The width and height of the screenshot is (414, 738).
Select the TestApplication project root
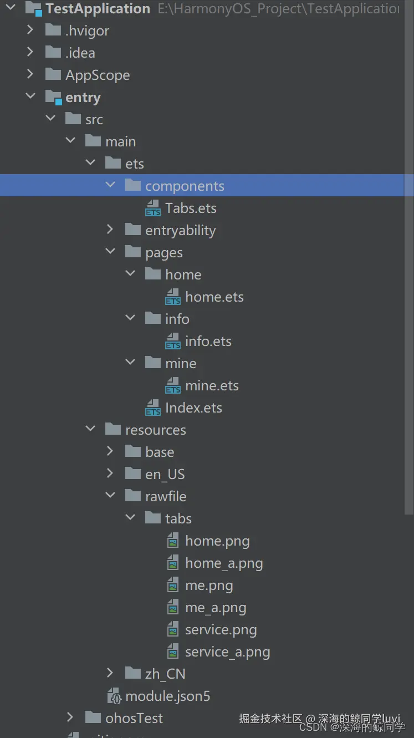click(98, 9)
